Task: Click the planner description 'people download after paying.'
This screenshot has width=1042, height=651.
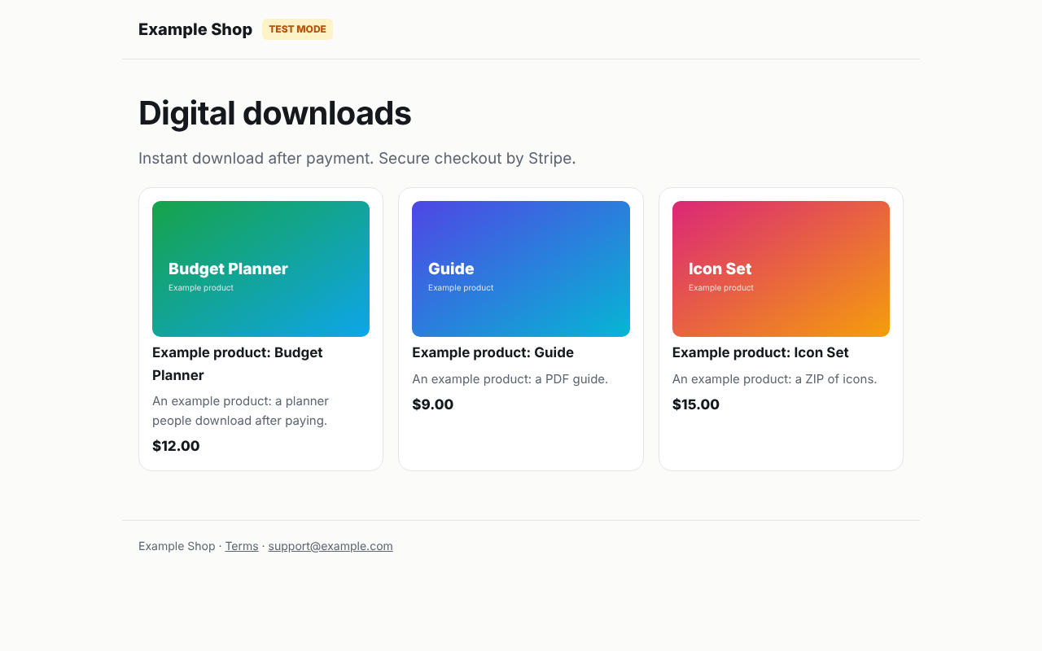Action: tap(239, 421)
